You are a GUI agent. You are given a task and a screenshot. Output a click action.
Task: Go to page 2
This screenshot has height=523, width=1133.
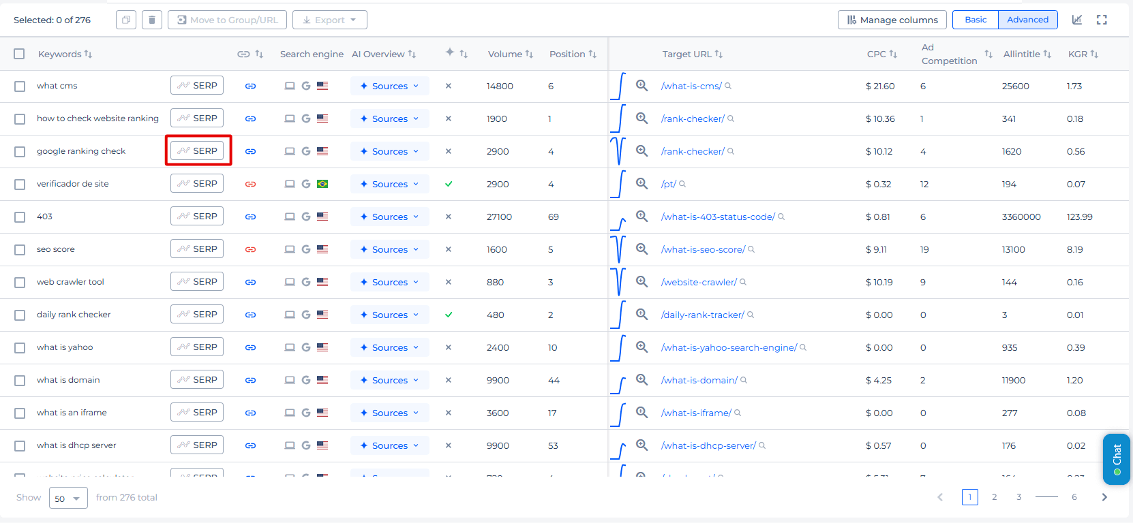tap(995, 497)
